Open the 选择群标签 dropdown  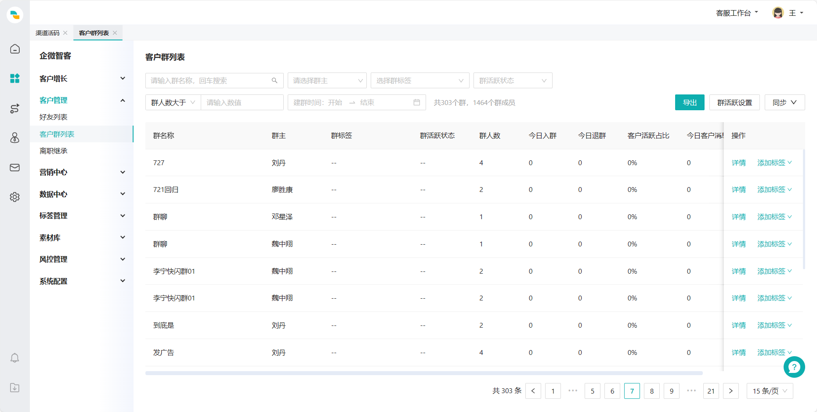click(x=420, y=80)
